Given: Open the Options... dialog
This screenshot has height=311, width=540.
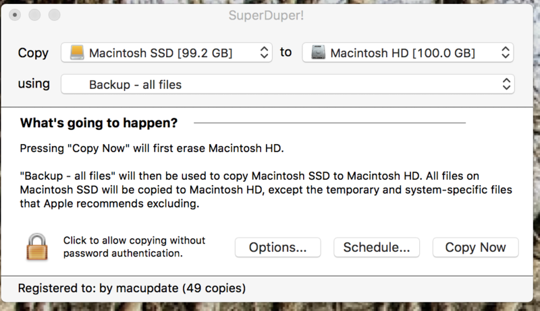Looking at the screenshot, I should click(x=278, y=247).
